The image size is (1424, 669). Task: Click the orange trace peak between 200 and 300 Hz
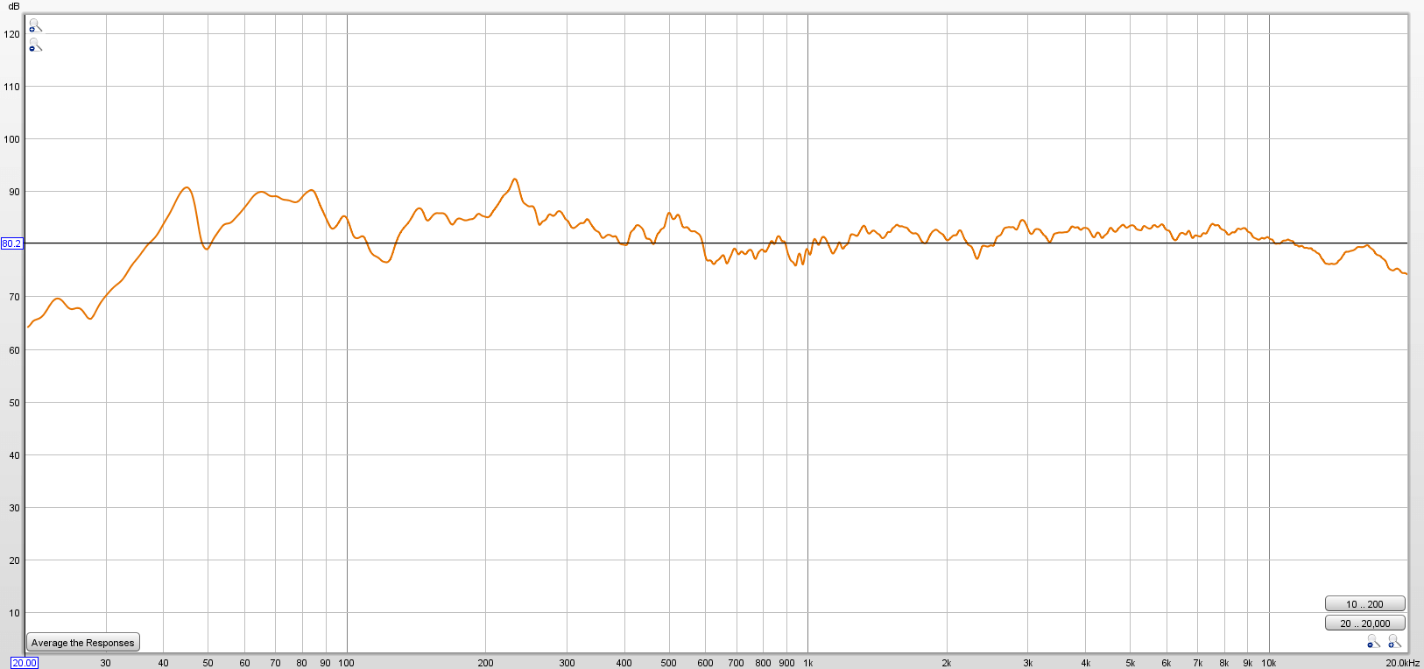pyautogui.click(x=515, y=180)
